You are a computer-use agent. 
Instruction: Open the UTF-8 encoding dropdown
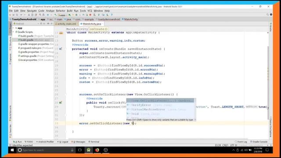(x=234, y=145)
